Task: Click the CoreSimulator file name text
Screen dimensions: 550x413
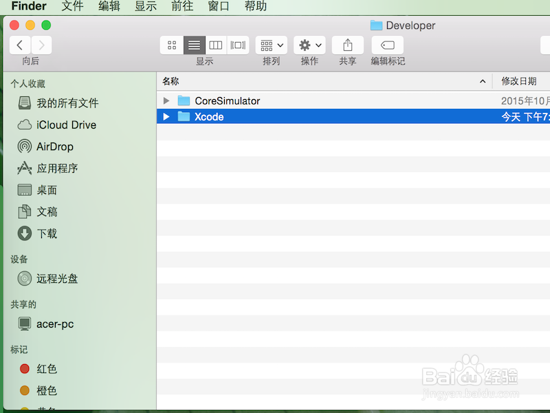Action: coord(228,101)
